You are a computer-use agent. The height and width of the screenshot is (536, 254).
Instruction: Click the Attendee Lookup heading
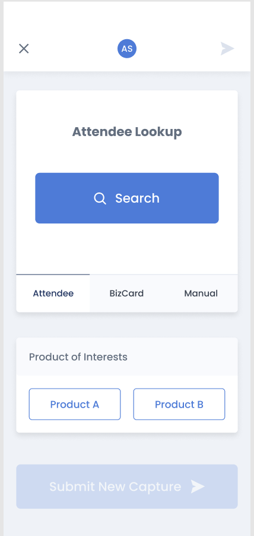[x=127, y=131]
